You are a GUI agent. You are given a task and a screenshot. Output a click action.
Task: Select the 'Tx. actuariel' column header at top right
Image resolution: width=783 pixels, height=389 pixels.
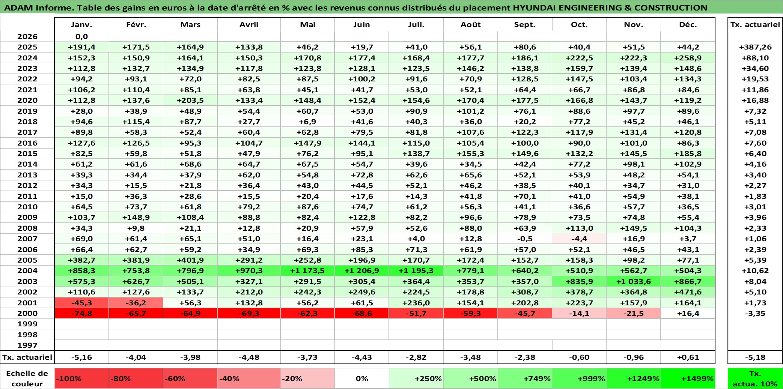755,24
